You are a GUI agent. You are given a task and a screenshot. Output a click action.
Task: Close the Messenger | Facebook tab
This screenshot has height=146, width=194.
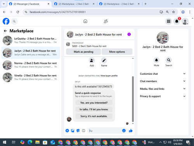point(48,4)
